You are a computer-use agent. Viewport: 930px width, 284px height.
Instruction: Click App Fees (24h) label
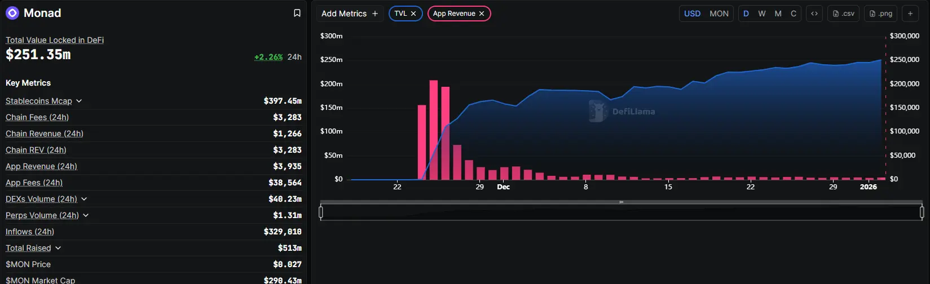coord(34,183)
